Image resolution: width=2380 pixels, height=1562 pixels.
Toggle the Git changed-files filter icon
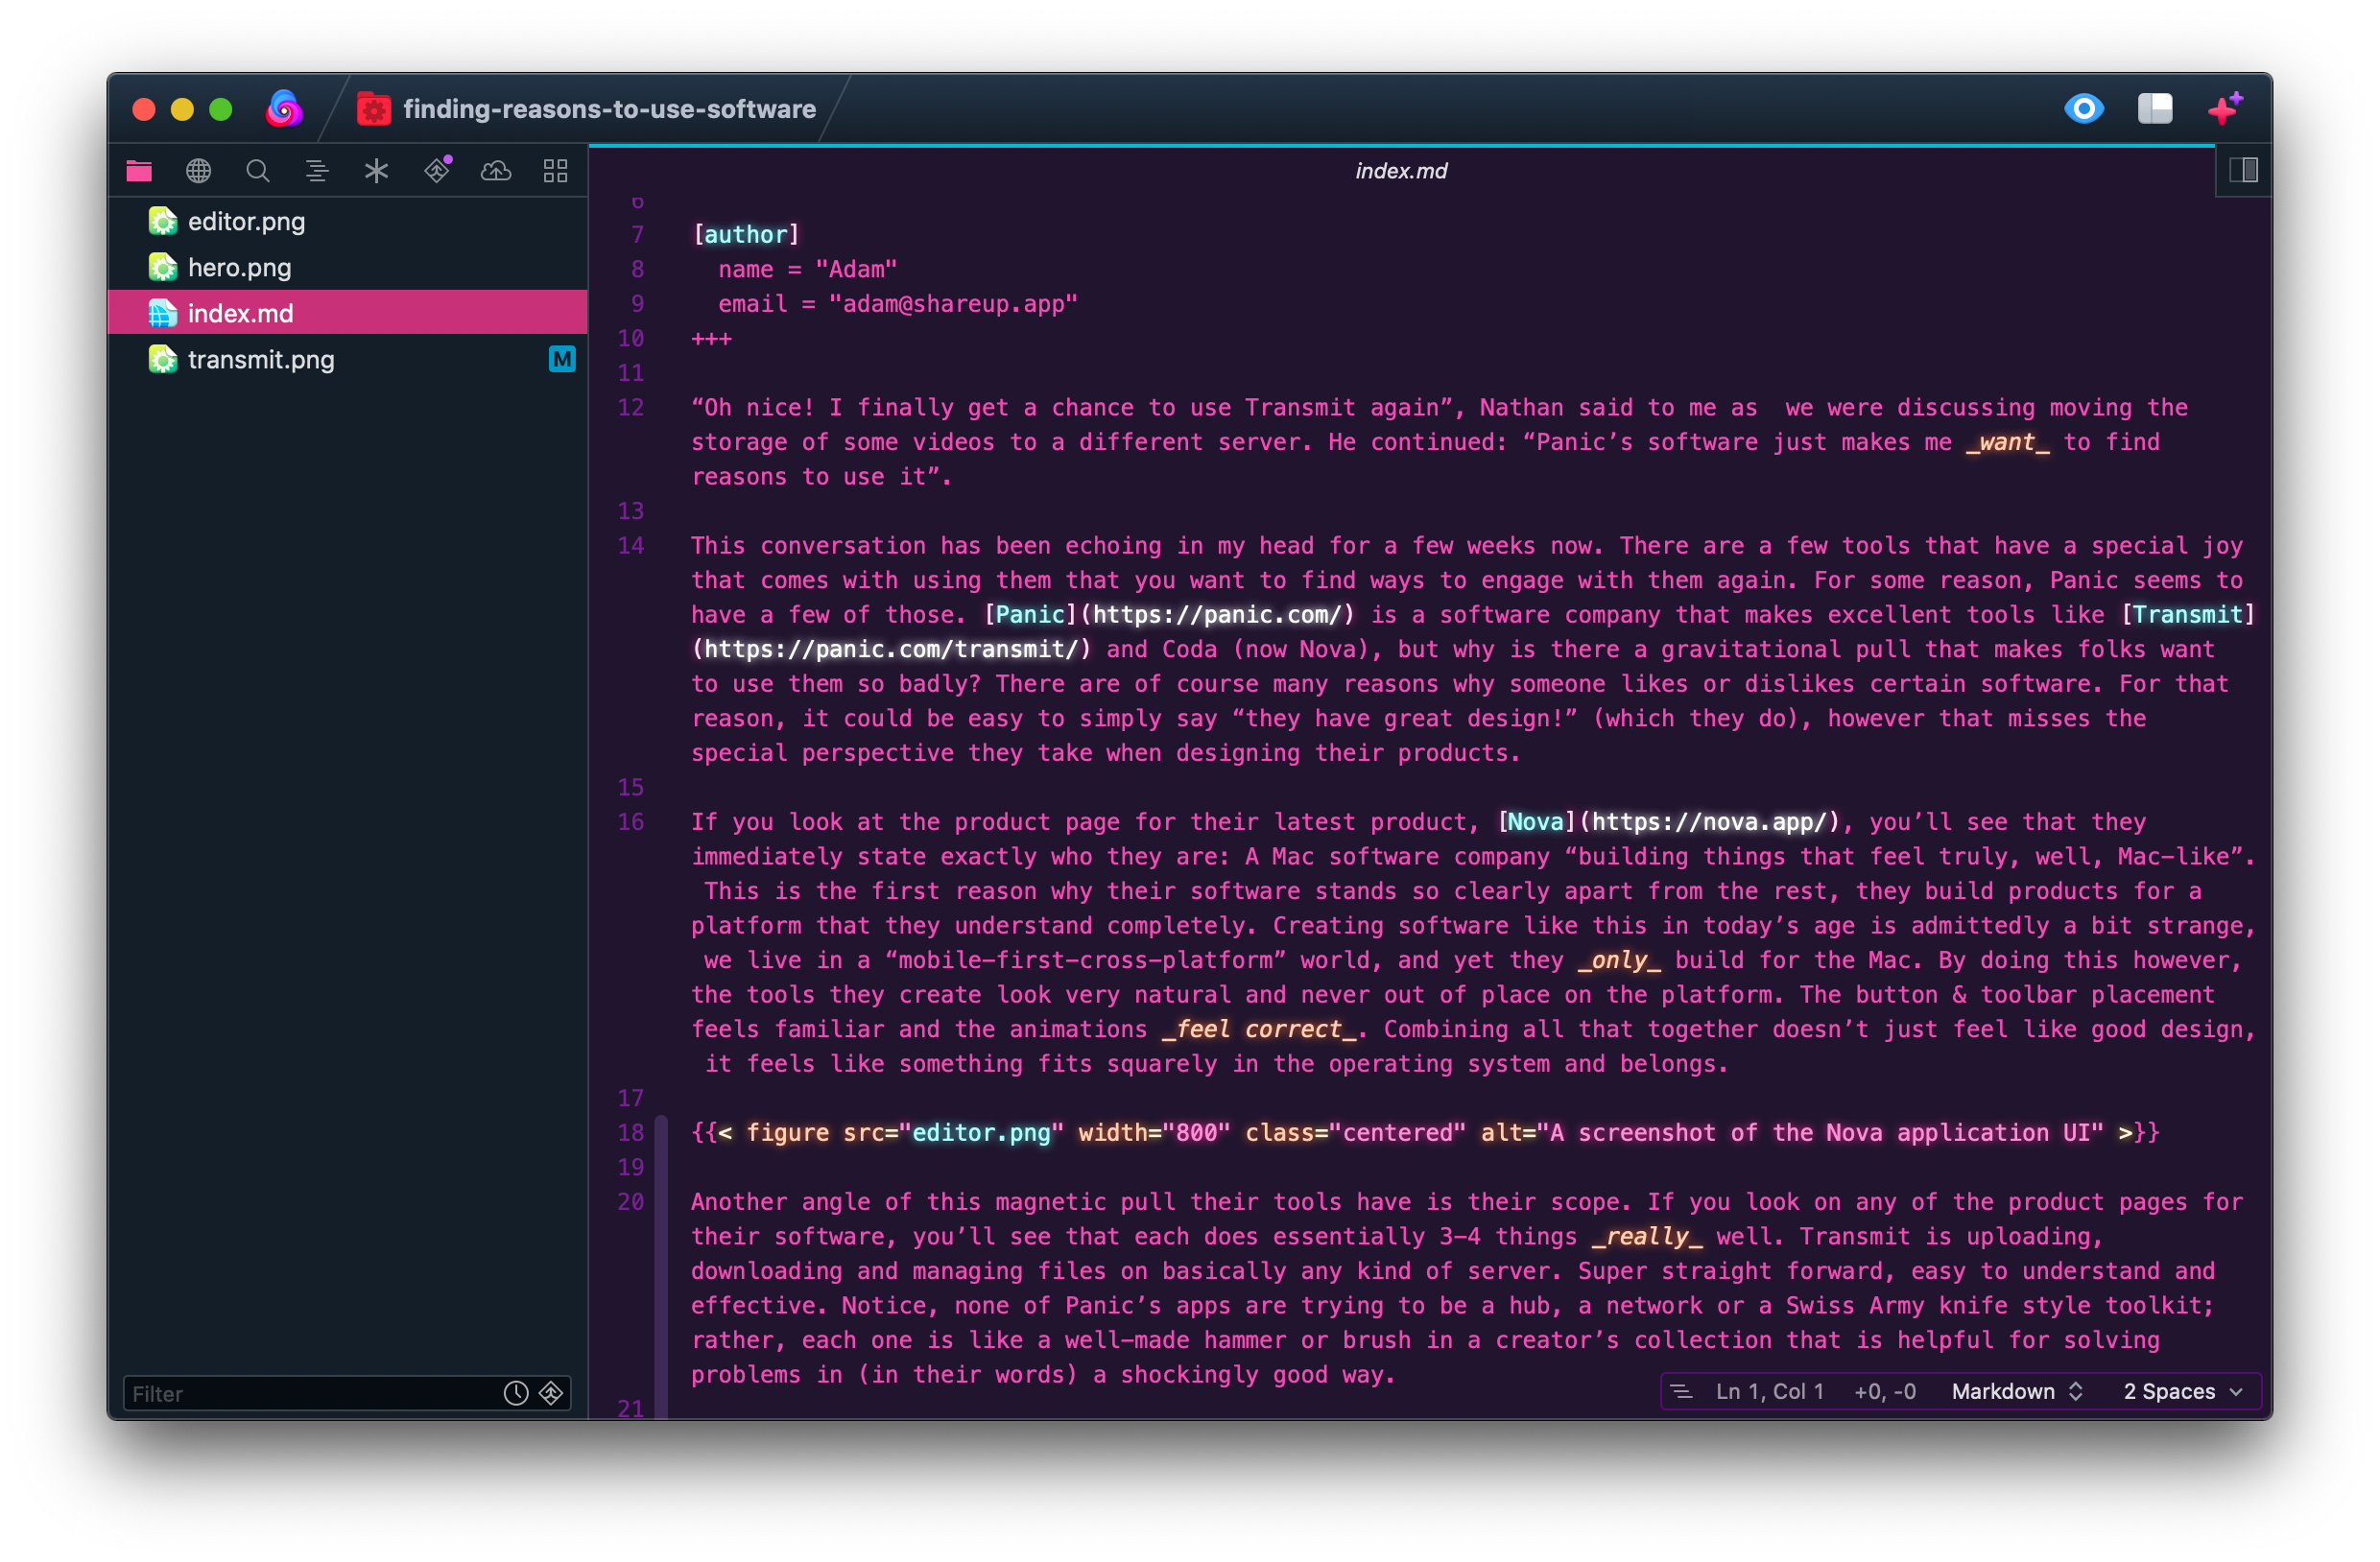point(551,1393)
